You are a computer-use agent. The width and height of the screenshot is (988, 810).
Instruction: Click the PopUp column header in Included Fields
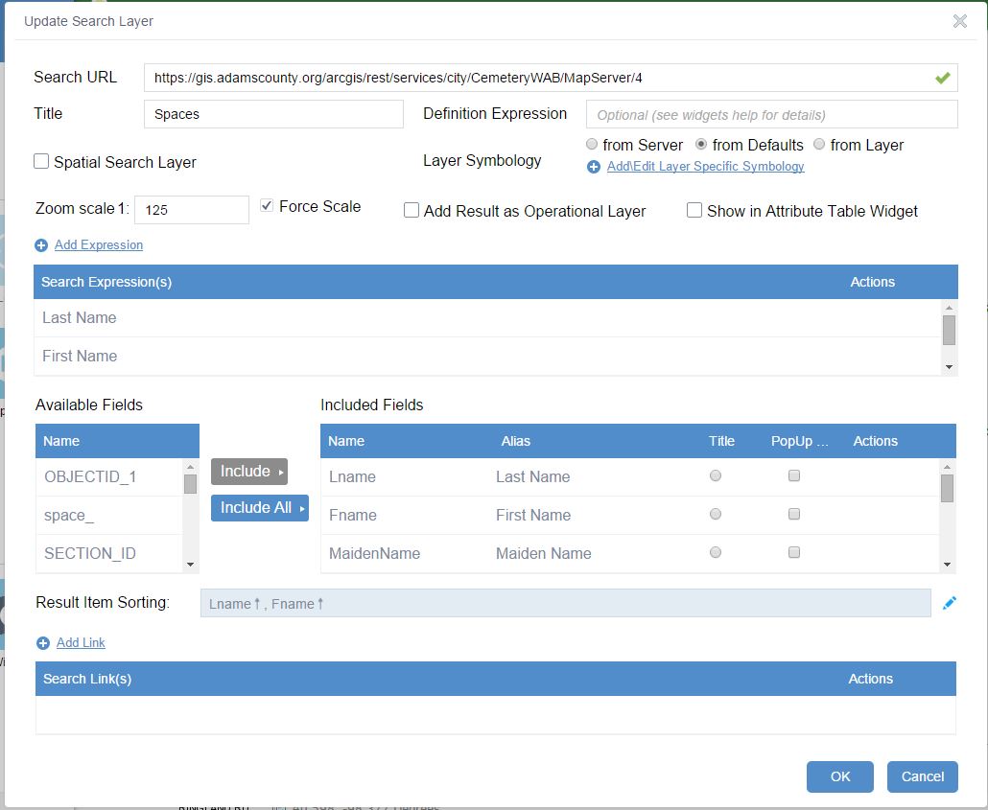[x=800, y=441]
